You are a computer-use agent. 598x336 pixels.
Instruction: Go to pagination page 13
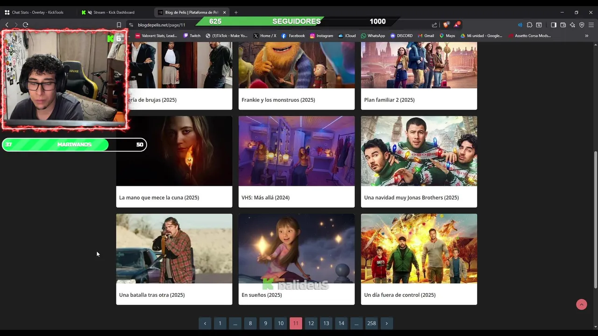(x=326, y=323)
